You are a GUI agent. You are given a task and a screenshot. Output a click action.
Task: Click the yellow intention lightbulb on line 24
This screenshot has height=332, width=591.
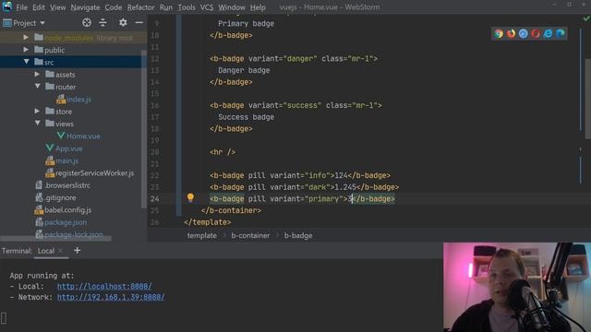(190, 197)
